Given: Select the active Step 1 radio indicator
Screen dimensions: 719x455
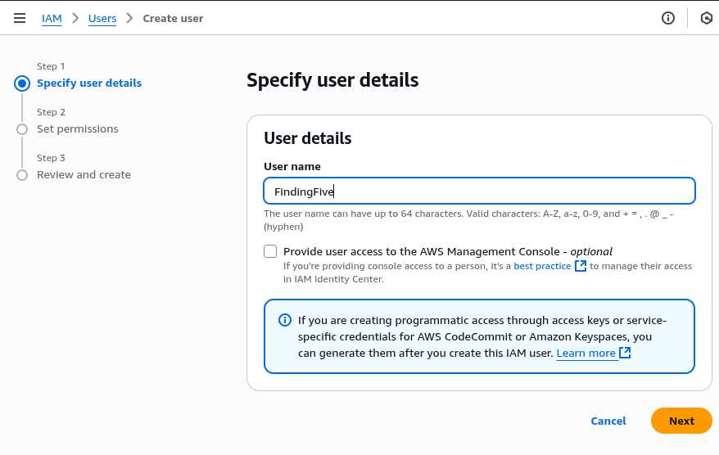Looking at the screenshot, I should (22, 83).
